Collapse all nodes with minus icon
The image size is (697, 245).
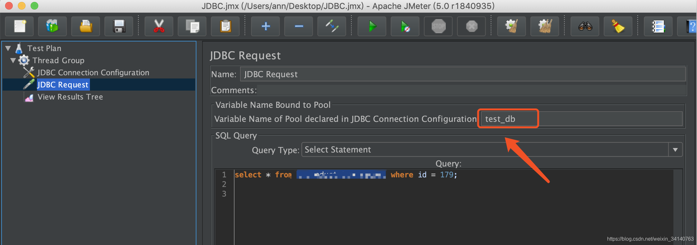pyautogui.click(x=299, y=26)
